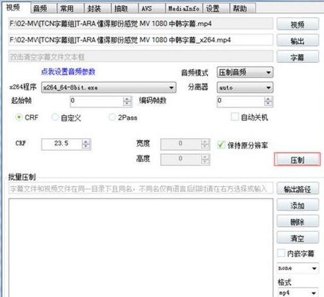Go to the 抽取 tab
The width and height of the screenshot is (324, 297).
(x=125, y=9)
